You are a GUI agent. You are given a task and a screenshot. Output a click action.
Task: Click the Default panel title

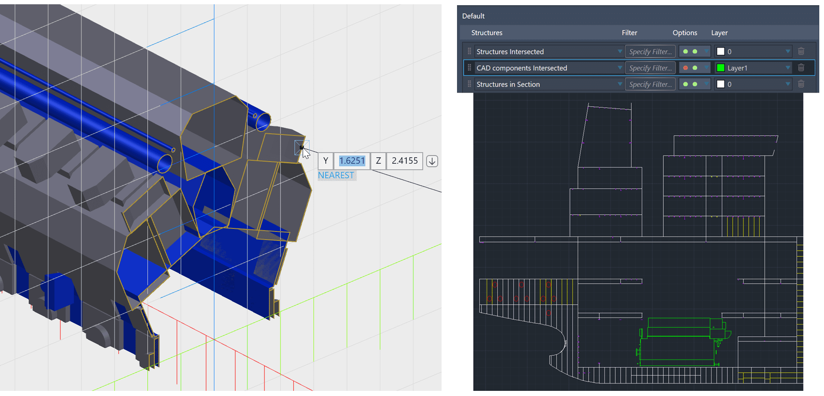point(473,16)
